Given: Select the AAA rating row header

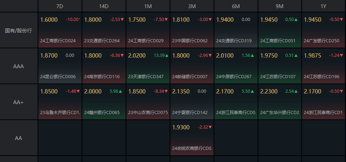Looking at the screenshot, I should 18,66.
